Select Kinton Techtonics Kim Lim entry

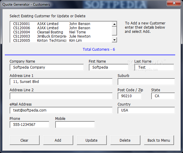(x=52, y=40)
